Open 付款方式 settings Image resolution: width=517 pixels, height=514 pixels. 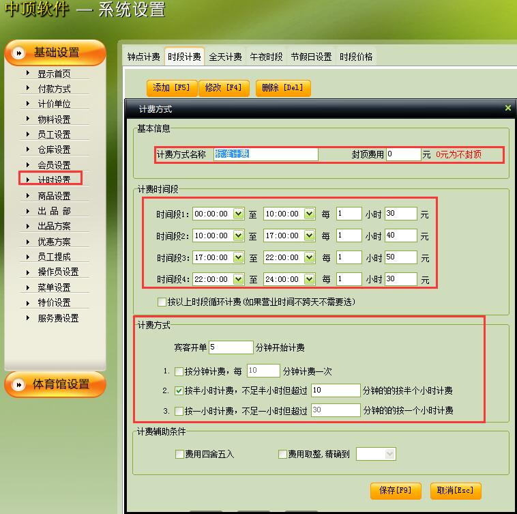54,89
